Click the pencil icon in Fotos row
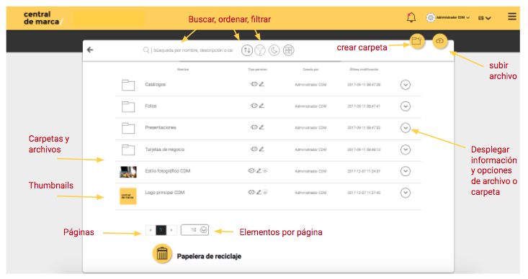Viewport: 528px width, 279px height. (x=261, y=106)
